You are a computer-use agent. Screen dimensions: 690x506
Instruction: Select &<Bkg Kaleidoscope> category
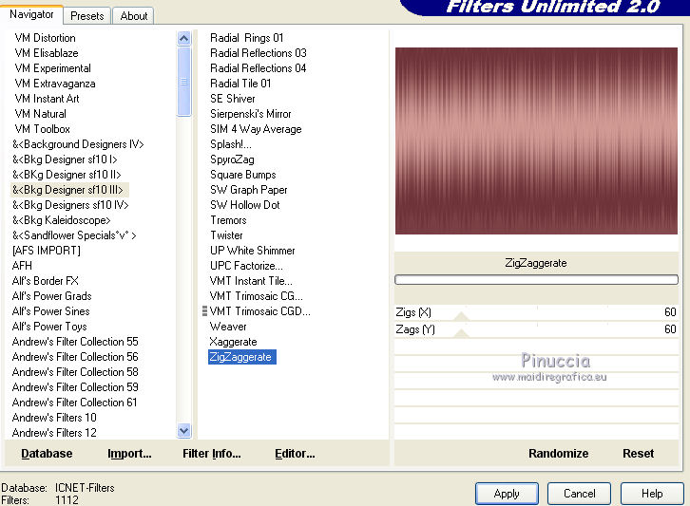pyautogui.click(x=61, y=220)
